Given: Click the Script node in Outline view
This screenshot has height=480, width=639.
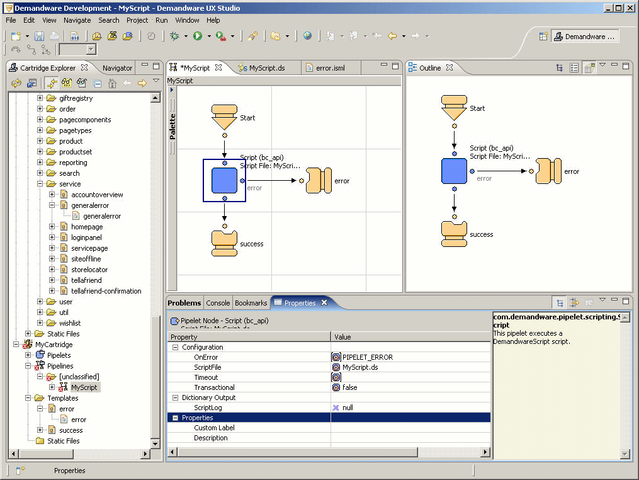Looking at the screenshot, I should [x=454, y=171].
